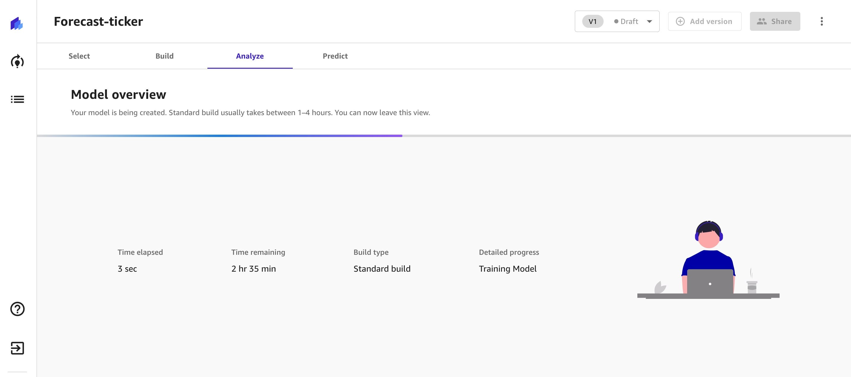Screen dimensions: 851x377
Task: Open the three-dot more options menu
Action: [822, 21]
